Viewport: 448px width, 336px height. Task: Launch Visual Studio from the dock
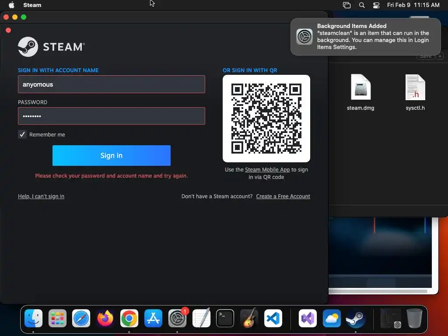tap(308, 318)
